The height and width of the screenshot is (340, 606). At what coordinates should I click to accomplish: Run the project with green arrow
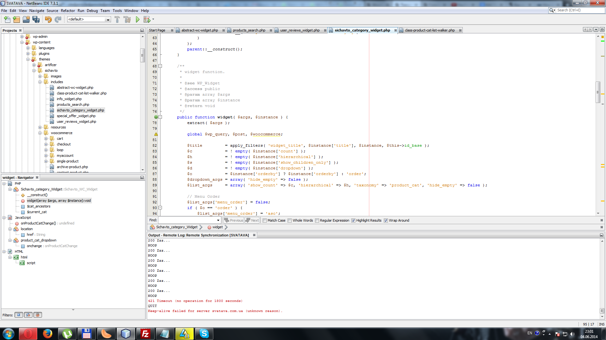138,20
